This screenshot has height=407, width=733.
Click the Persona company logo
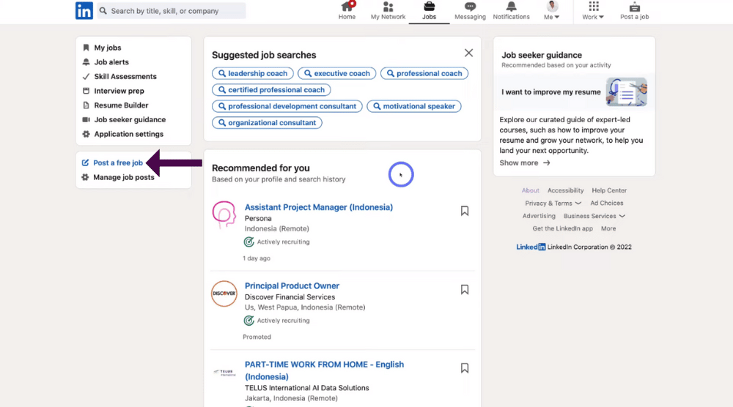pos(224,214)
